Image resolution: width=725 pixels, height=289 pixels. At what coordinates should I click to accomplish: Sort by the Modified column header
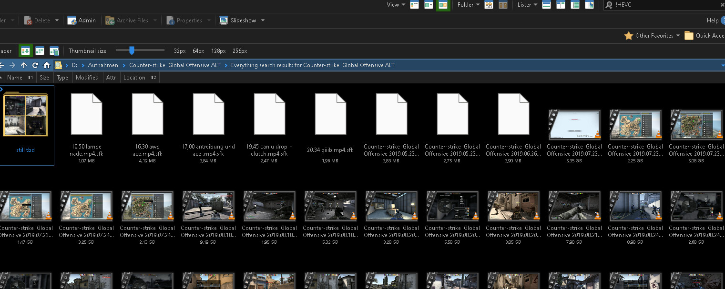point(87,78)
